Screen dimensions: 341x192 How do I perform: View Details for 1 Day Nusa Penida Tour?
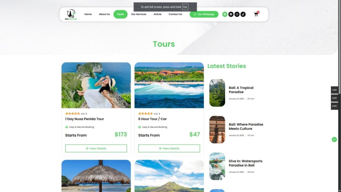point(96,148)
